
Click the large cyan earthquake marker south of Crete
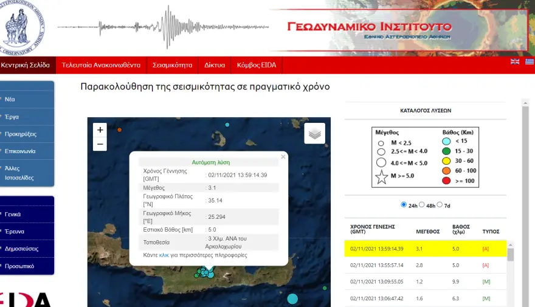click(x=292, y=298)
